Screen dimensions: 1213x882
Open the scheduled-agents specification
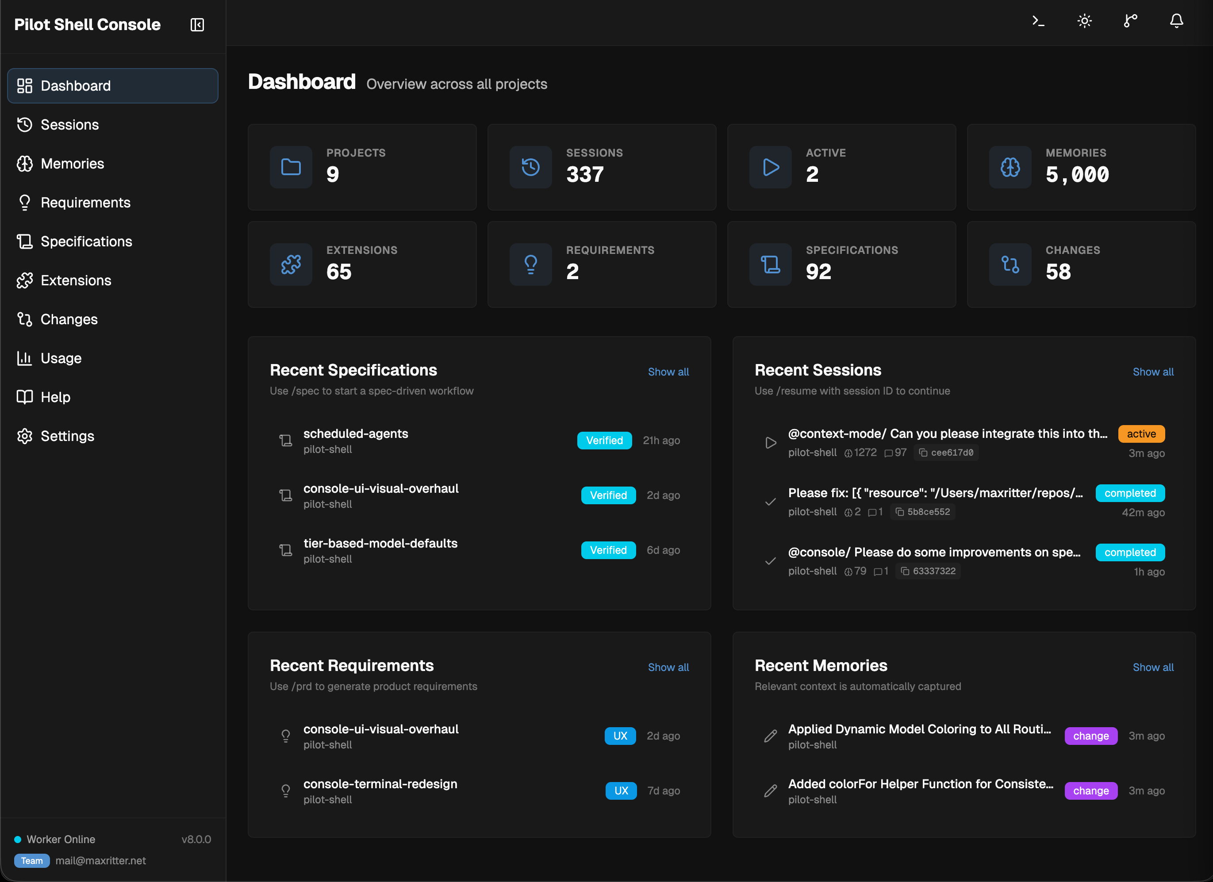point(356,434)
